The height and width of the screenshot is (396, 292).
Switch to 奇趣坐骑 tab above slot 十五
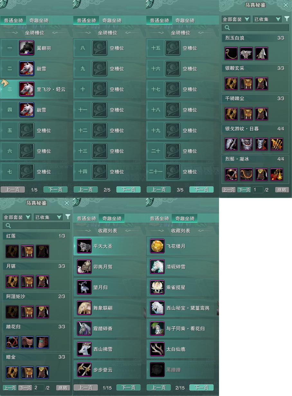pos(185,21)
